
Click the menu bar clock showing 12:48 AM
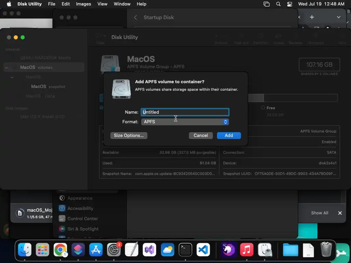click(x=321, y=4)
